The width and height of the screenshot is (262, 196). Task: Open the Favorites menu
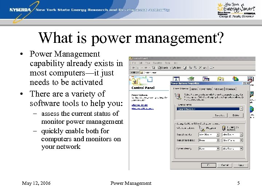(158, 63)
